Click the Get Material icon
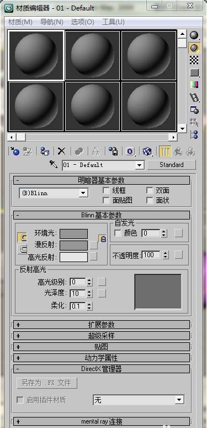 (14, 151)
